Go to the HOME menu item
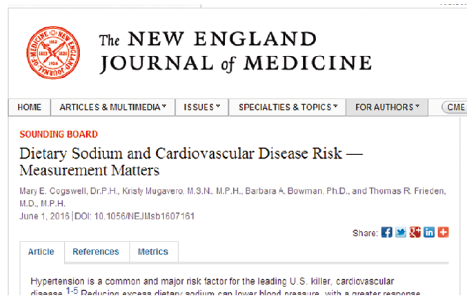The width and height of the screenshot is (467, 304). pyautogui.click(x=29, y=108)
